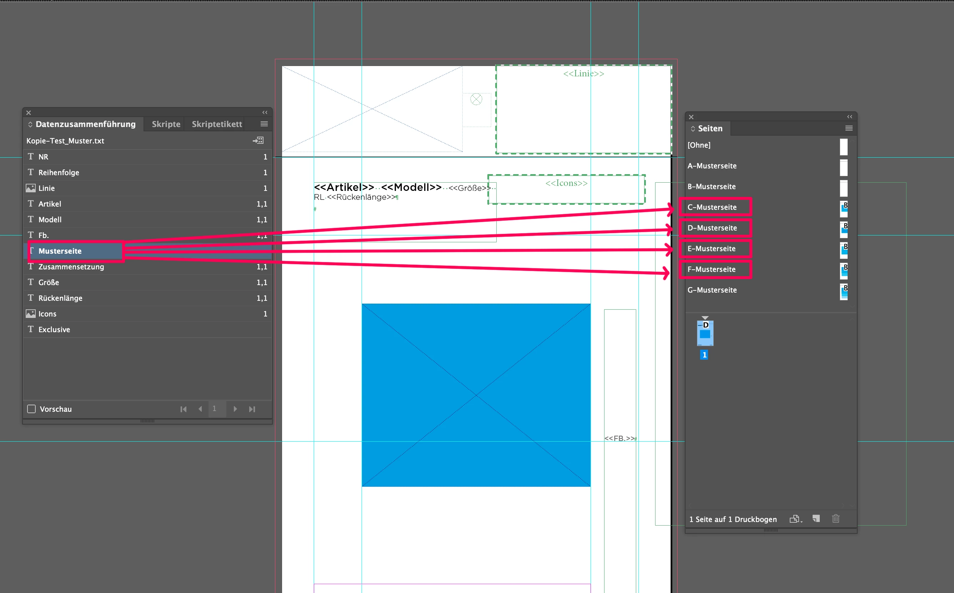Open the Datenzusammenführung panel menu
This screenshot has width=954, height=593.
[264, 124]
